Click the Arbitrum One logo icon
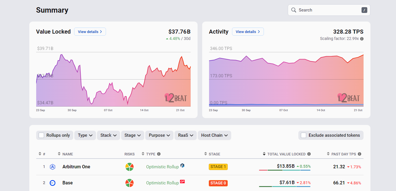This screenshot has width=396, height=191. pos(52,167)
